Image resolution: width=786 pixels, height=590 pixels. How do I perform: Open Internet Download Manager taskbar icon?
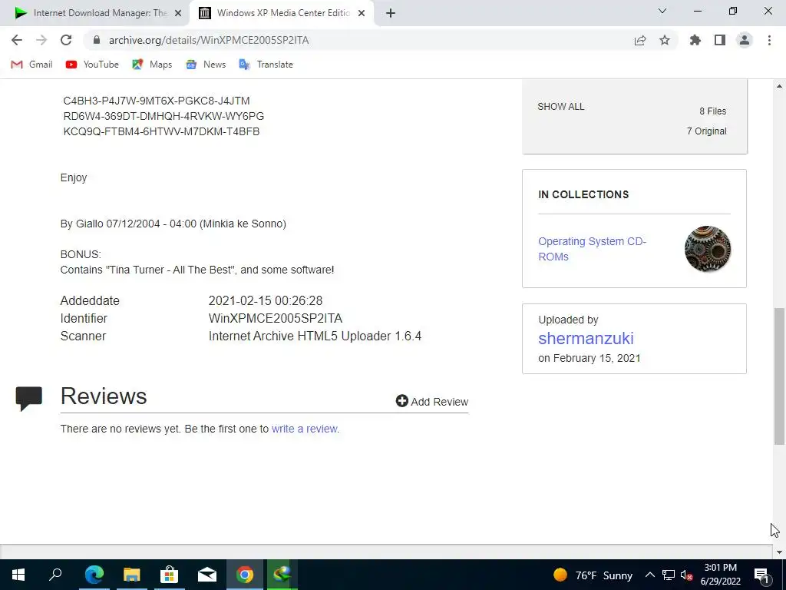(282, 575)
